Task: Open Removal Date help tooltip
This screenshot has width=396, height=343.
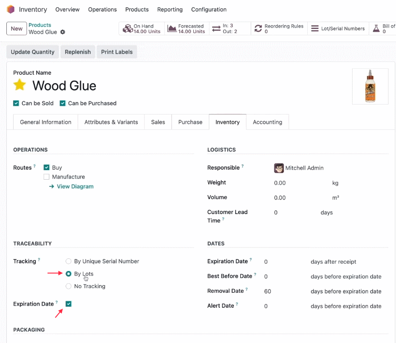Action: (247, 289)
